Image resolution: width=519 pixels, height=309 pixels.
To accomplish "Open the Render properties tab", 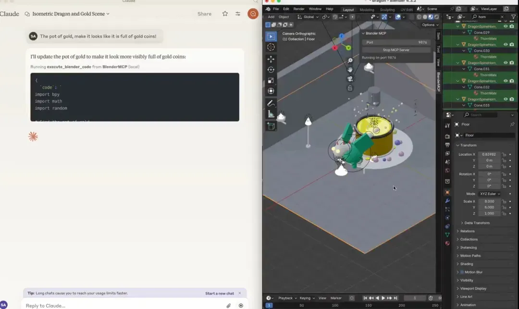I will pyautogui.click(x=447, y=136).
